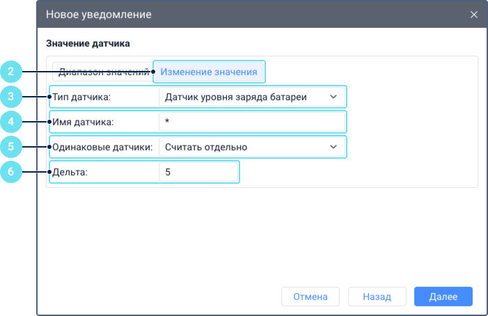Close the Новое уведомление dialog
The height and width of the screenshot is (316, 488).
coord(474,14)
